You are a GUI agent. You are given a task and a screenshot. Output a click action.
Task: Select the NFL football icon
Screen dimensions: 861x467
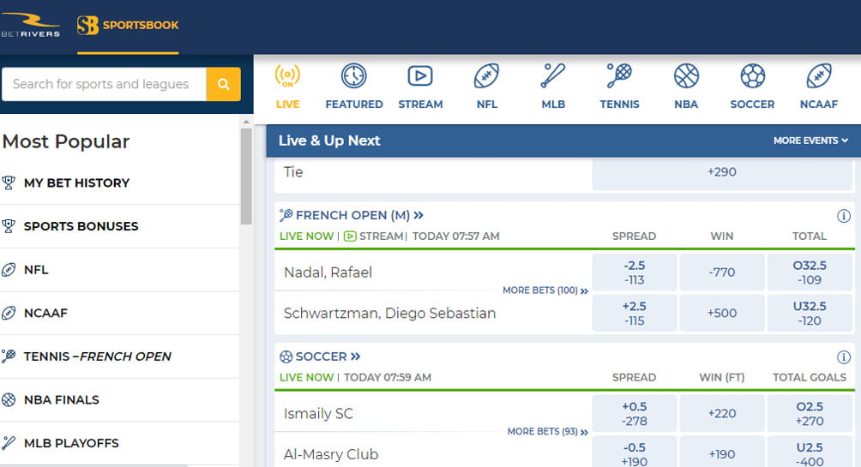tap(486, 75)
